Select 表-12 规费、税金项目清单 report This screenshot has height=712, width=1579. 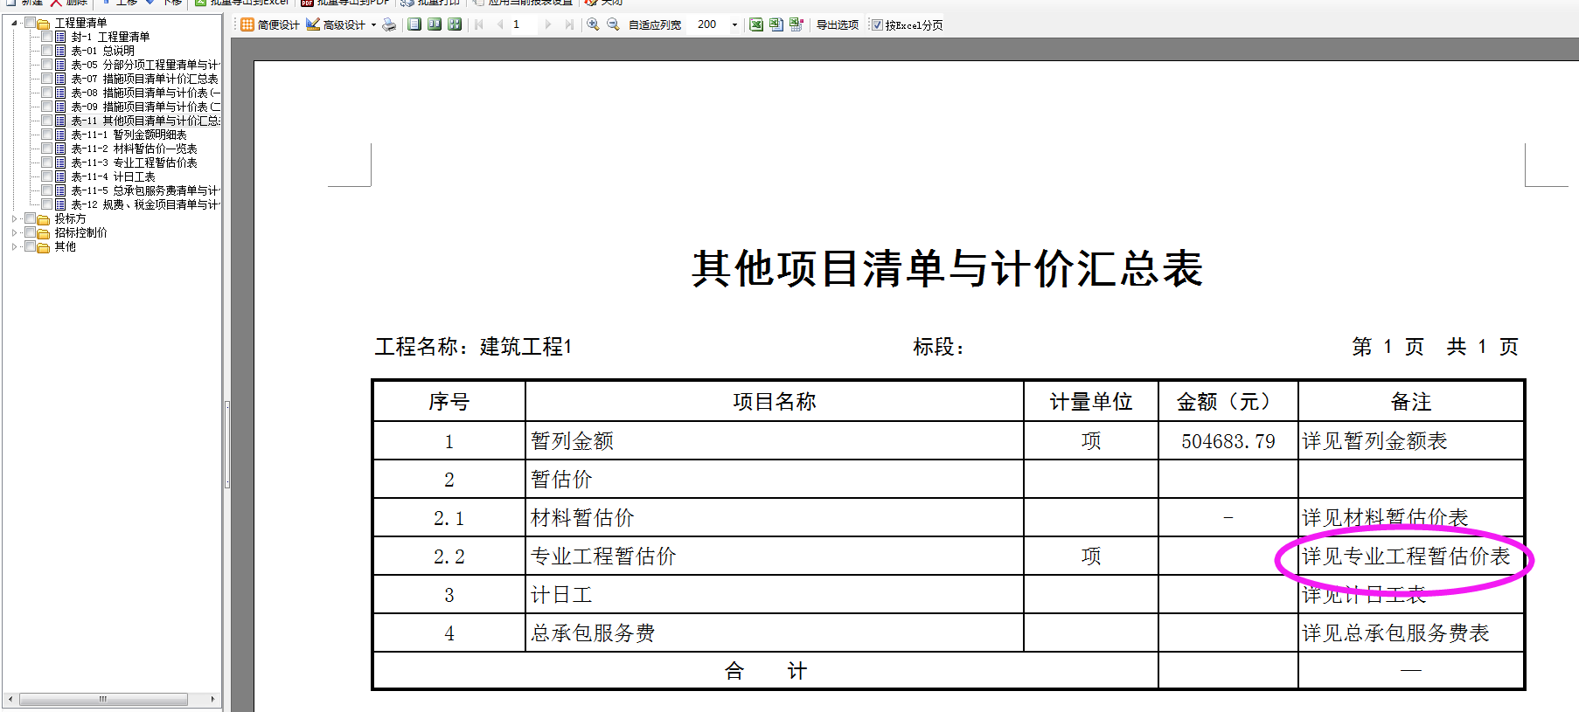click(x=145, y=204)
